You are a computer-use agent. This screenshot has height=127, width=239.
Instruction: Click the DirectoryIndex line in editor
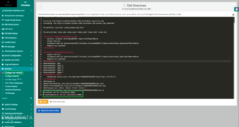(x=75, y=32)
